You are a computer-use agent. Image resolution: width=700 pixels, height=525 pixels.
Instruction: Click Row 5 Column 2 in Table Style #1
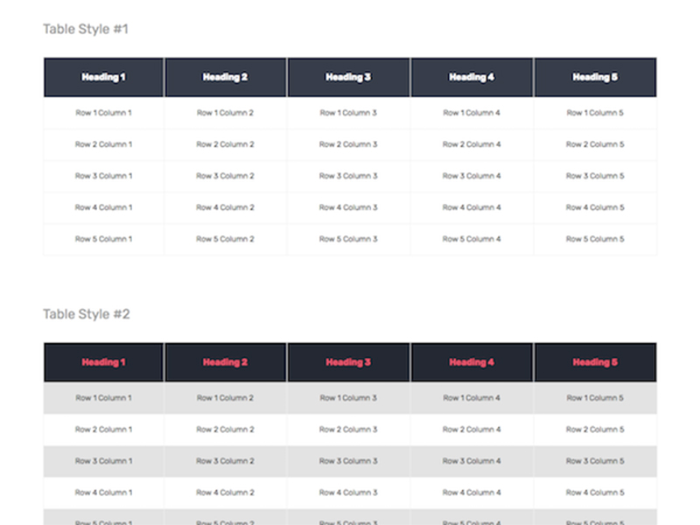(x=225, y=239)
